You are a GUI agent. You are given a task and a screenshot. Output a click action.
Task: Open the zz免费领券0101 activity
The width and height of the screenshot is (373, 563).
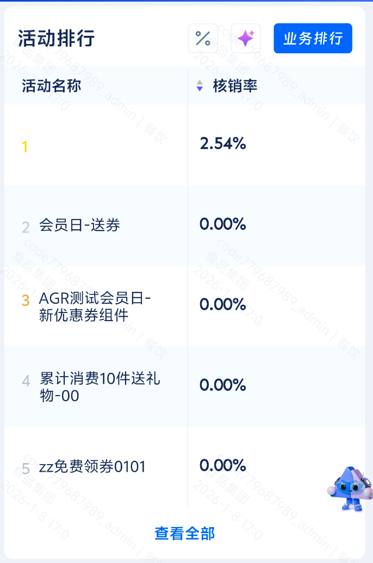pos(92,467)
